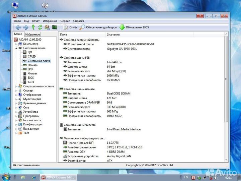This screenshot has height=181, width=241.
Task: Collapse the Системная плата parent node
Action: 16,48
